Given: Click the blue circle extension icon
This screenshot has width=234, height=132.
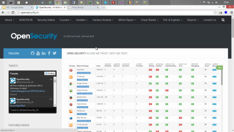Looking at the screenshot, I should click(x=226, y=12).
